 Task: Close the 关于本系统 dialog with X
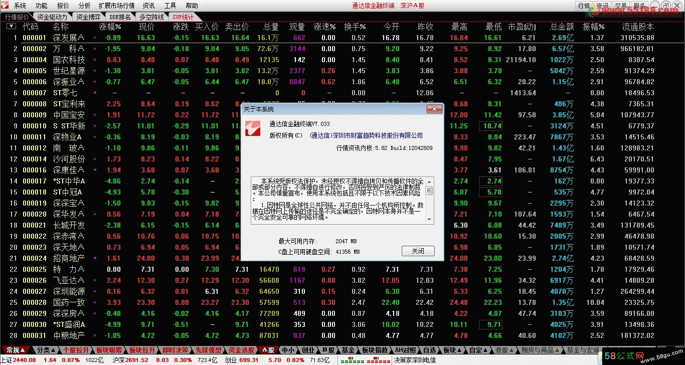click(434, 109)
